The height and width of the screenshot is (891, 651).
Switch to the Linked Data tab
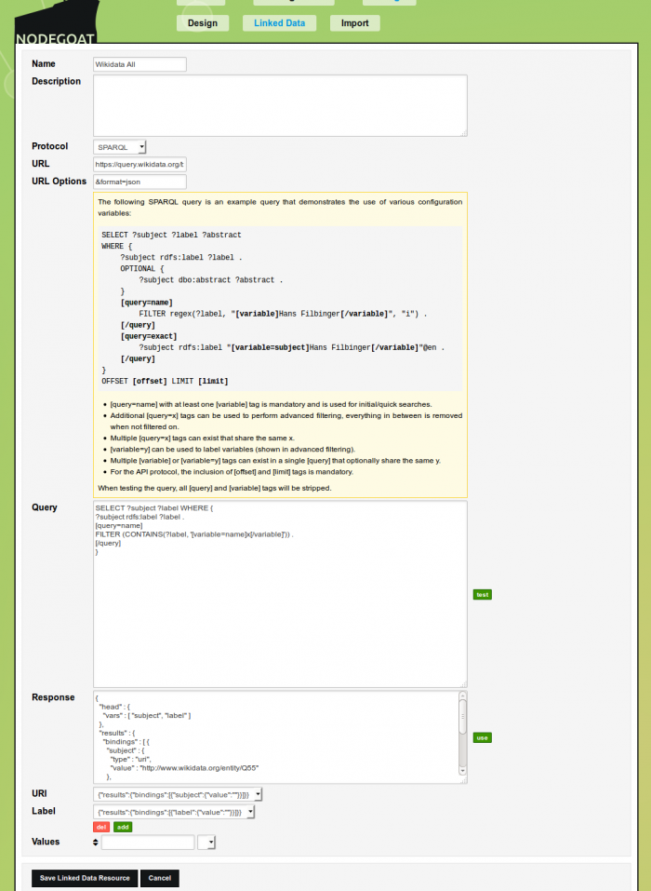[279, 23]
